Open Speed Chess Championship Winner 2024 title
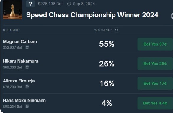 pyautogui.click(x=92, y=15)
